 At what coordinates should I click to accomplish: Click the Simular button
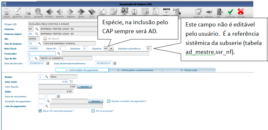[96, 101]
